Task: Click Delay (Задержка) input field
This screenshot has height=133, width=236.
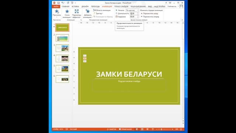Action: coord(133,17)
